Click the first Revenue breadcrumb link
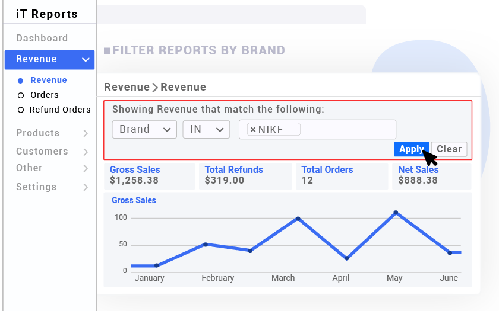This screenshot has height=311, width=499. point(127,88)
